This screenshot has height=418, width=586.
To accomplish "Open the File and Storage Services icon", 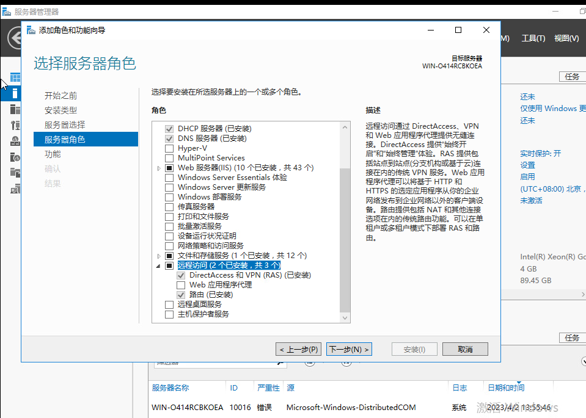I will [15, 173].
